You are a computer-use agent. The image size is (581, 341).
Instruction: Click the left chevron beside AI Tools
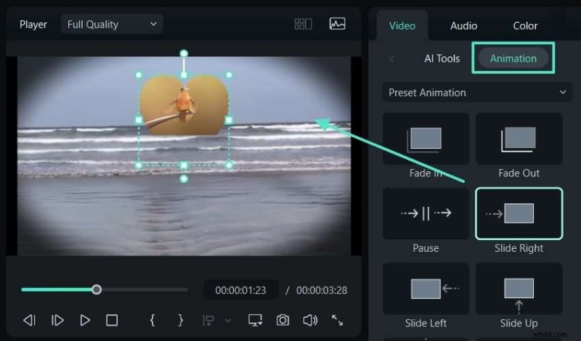click(391, 59)
